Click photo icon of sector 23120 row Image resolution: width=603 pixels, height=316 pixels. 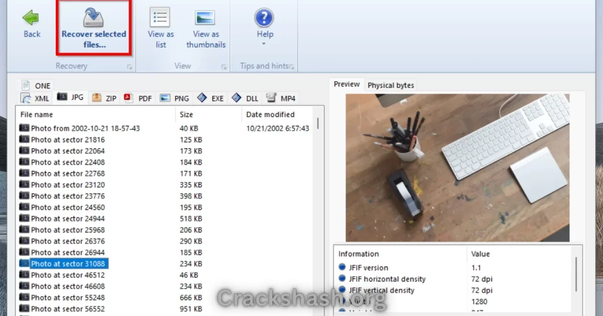click(x=24, y=185)
